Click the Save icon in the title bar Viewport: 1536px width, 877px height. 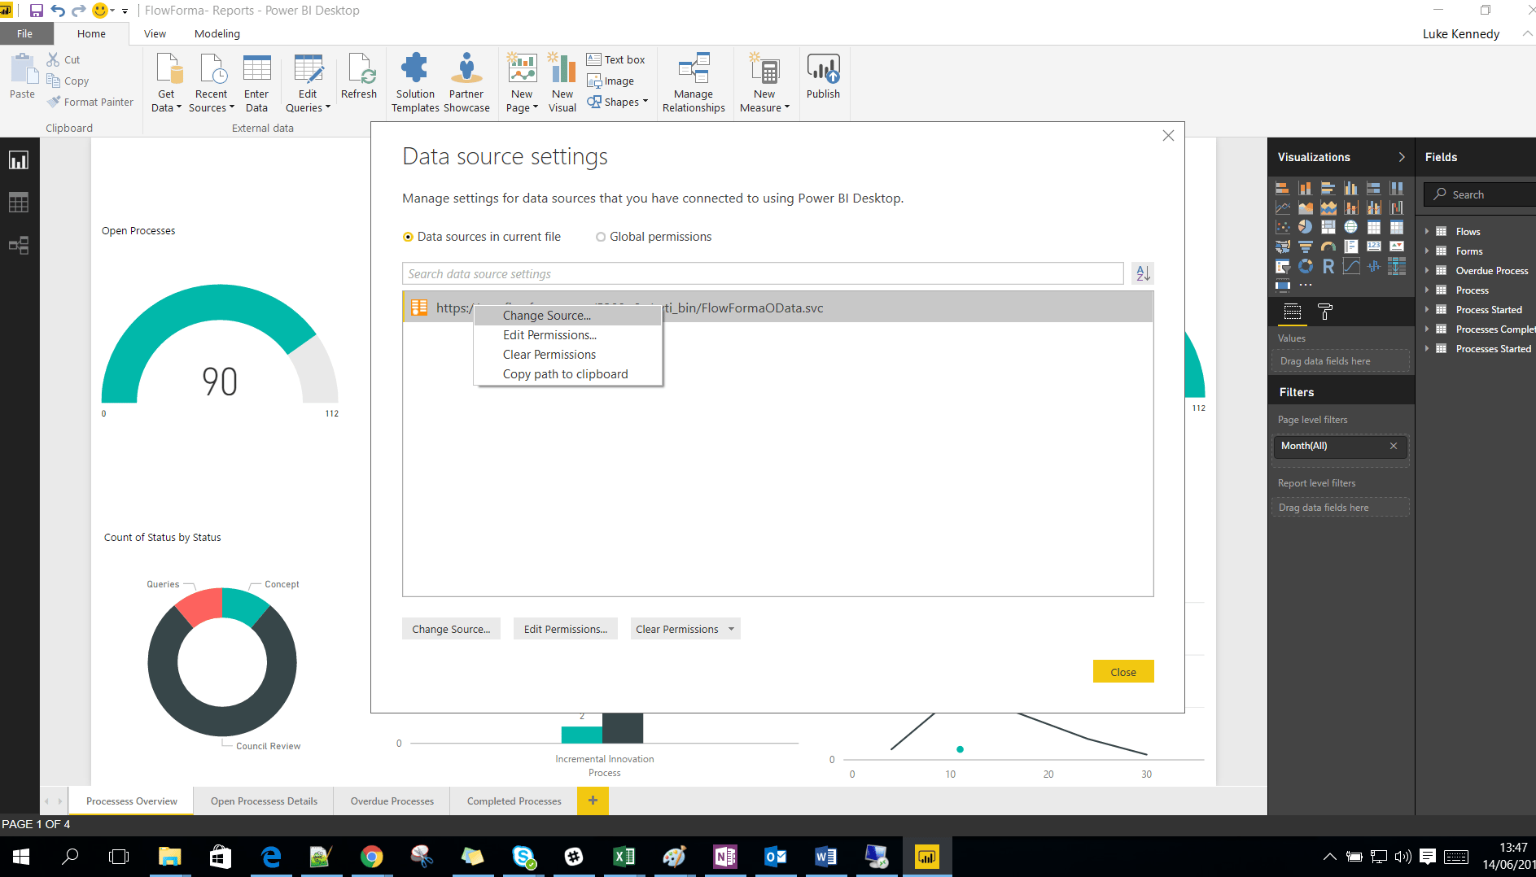click(37, 11)
